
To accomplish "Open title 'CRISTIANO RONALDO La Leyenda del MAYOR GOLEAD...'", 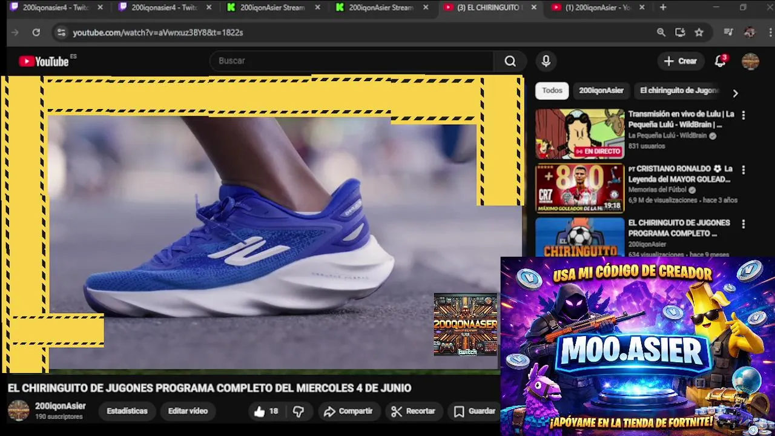I will point(681,174).
